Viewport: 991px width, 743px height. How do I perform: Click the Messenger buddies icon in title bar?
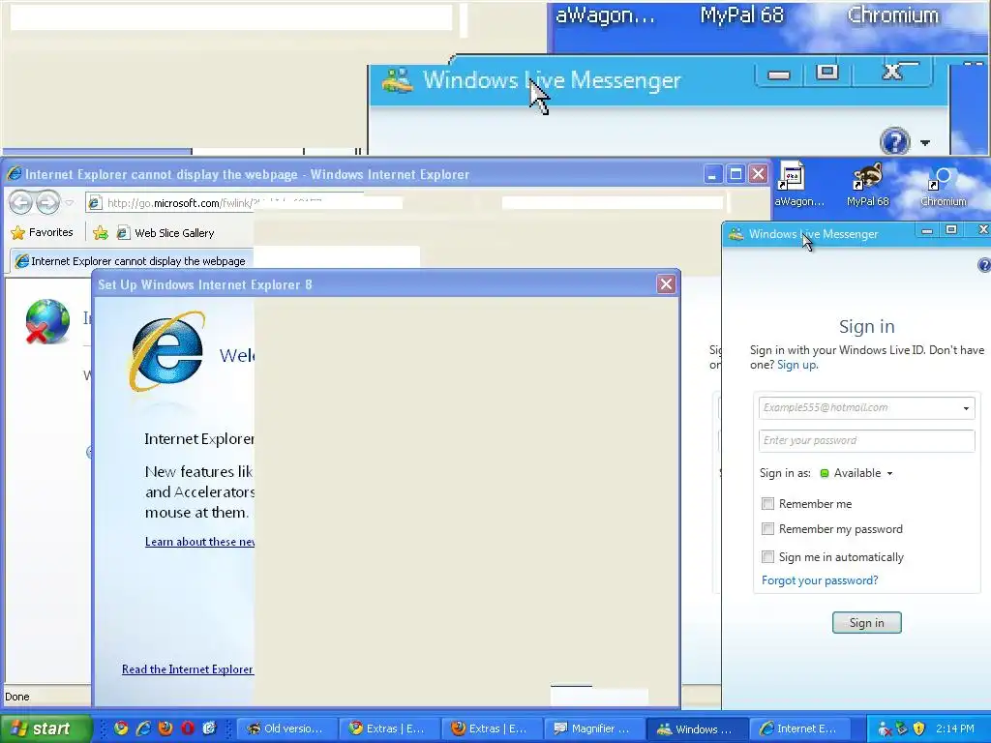[x=736, y=234]
